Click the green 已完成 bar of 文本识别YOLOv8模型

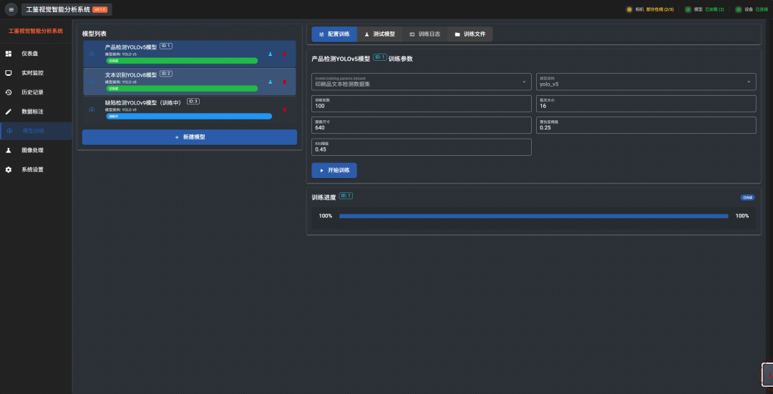pyautogui.click(x=182, y=89)
